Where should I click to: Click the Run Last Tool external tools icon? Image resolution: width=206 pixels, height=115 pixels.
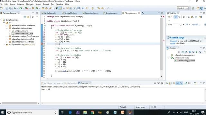pos(26,8)
